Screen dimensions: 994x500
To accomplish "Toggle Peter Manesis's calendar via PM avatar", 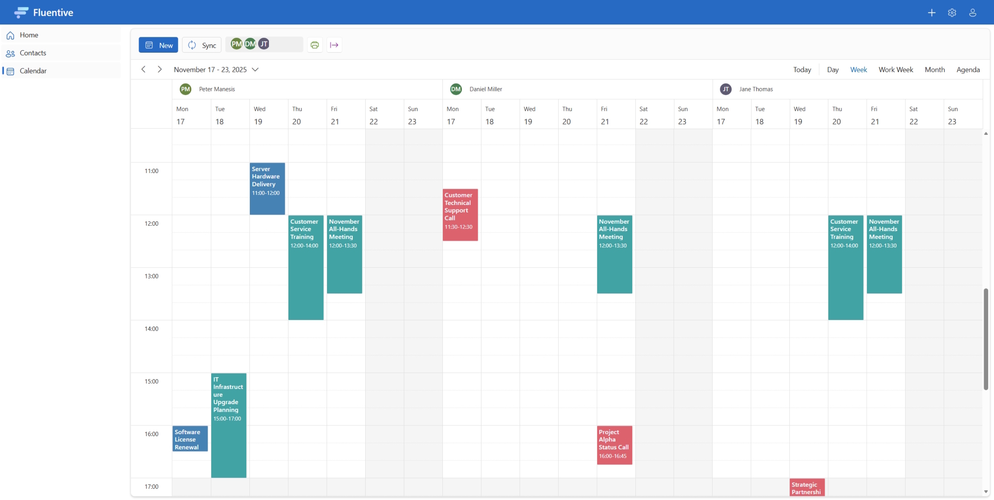I will (236, 44).
